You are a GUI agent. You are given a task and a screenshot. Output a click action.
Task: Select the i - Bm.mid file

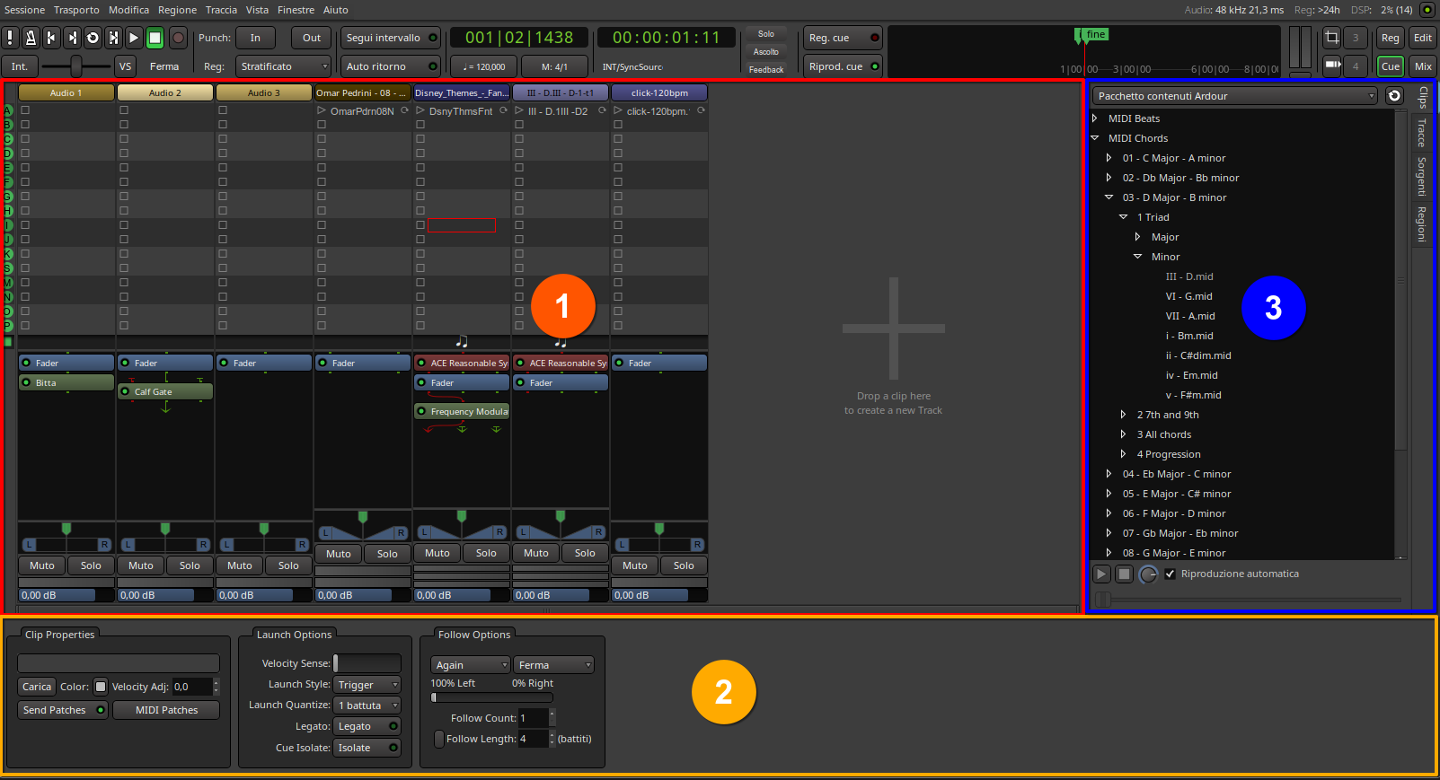click(1189, 336)
